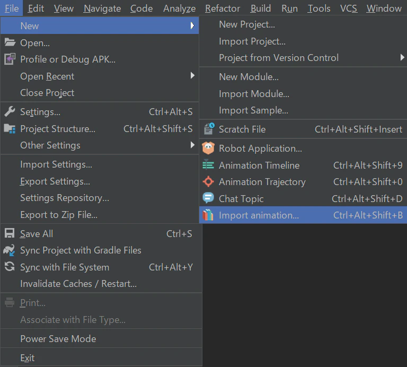The image size is (407, 367).
Task: Click the Sync Project with Gradle elephant icon
Action: [x=9, y=250]
